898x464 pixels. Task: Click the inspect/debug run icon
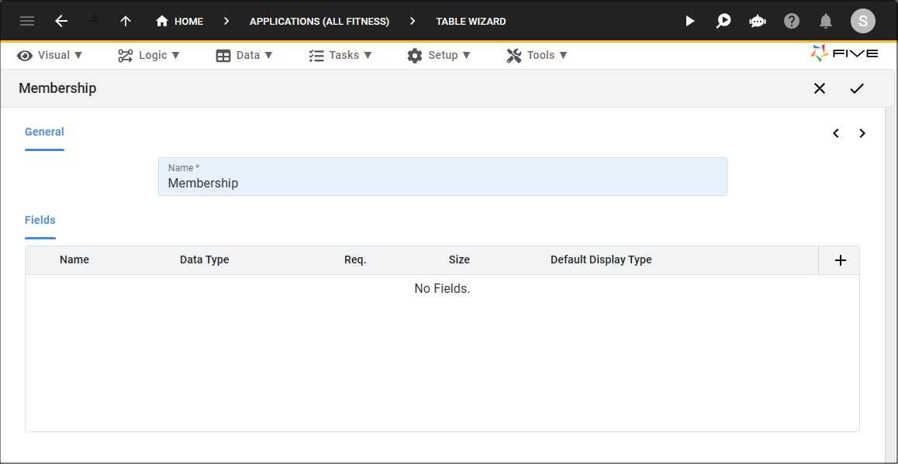(724, 21)
